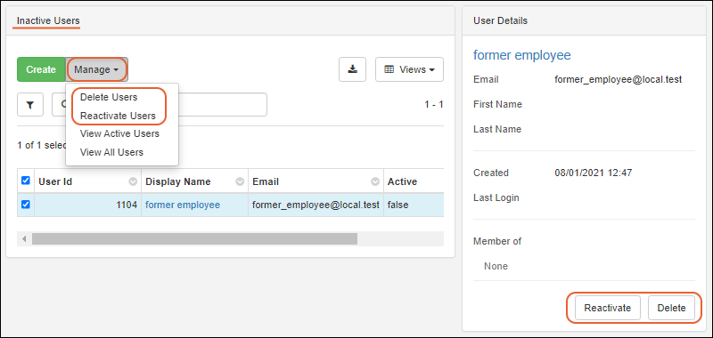
Task: Open former employee link in grid
Action: tap(183, 205)
